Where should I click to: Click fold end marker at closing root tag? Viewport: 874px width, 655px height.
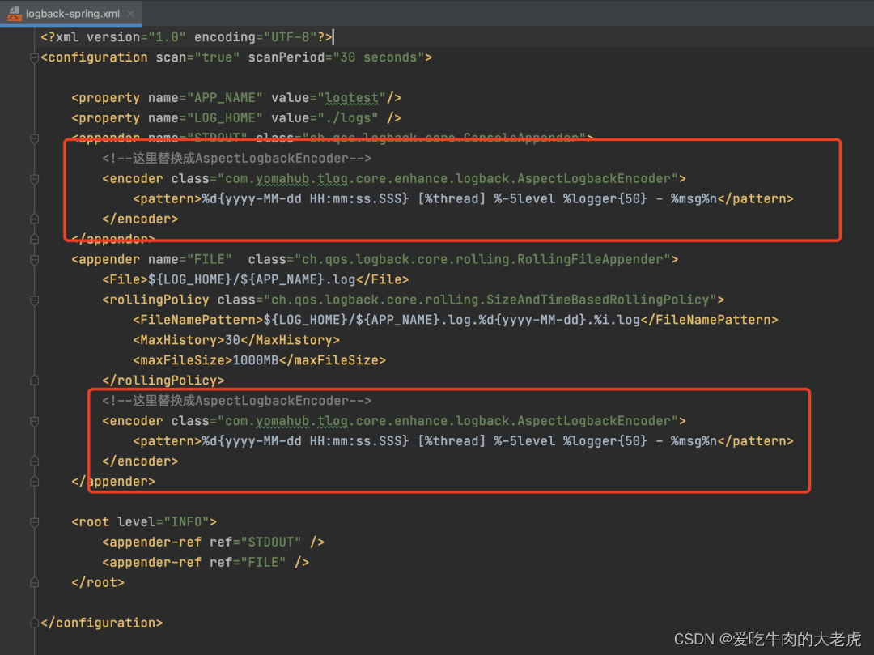coord(34,582)
